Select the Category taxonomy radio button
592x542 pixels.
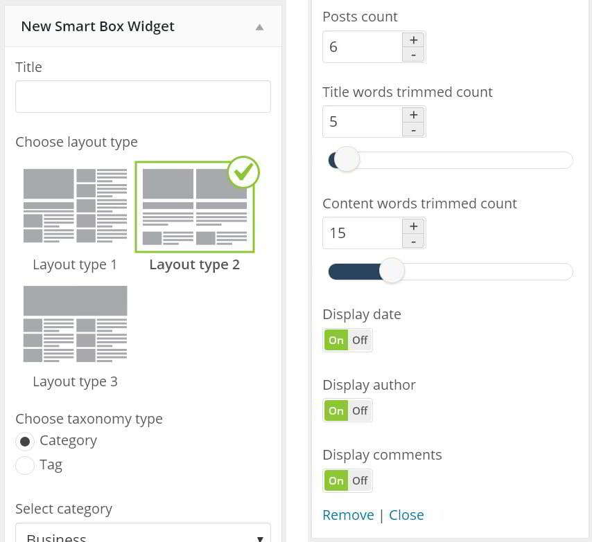pyautogui.click(x=26, y=441)
